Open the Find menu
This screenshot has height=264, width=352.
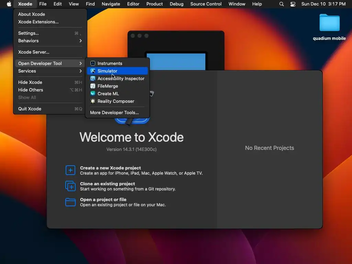point(90,4)
